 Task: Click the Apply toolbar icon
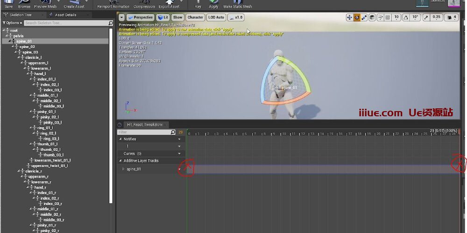213,2
